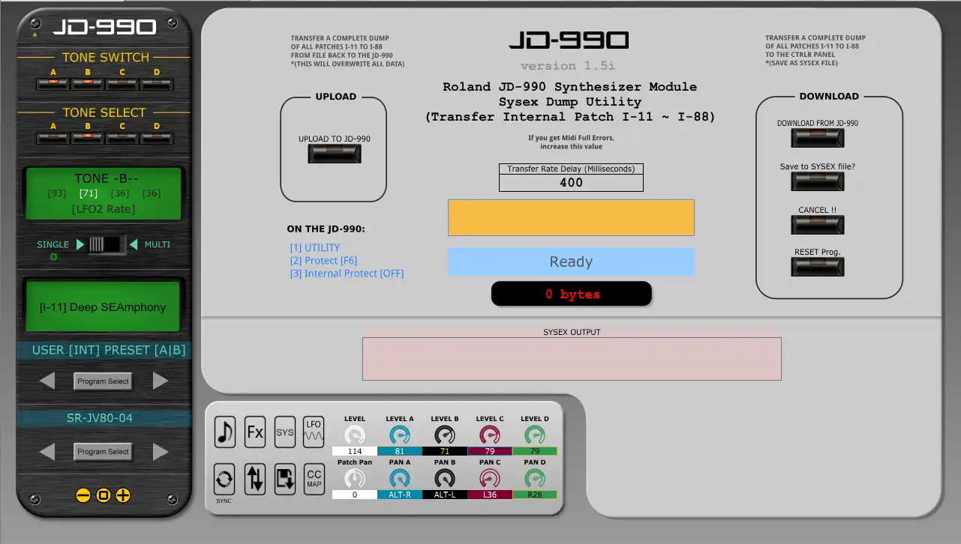Image resolution: width=961 pixels, height=544 pixels.
Task: Click the save-to-disk download icon
Action: pyautogui.click(x=284, y=478)
